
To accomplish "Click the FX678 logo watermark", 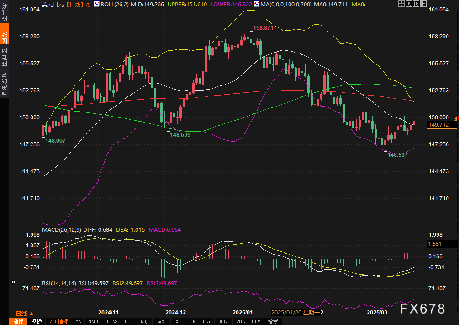I will 422,309.
